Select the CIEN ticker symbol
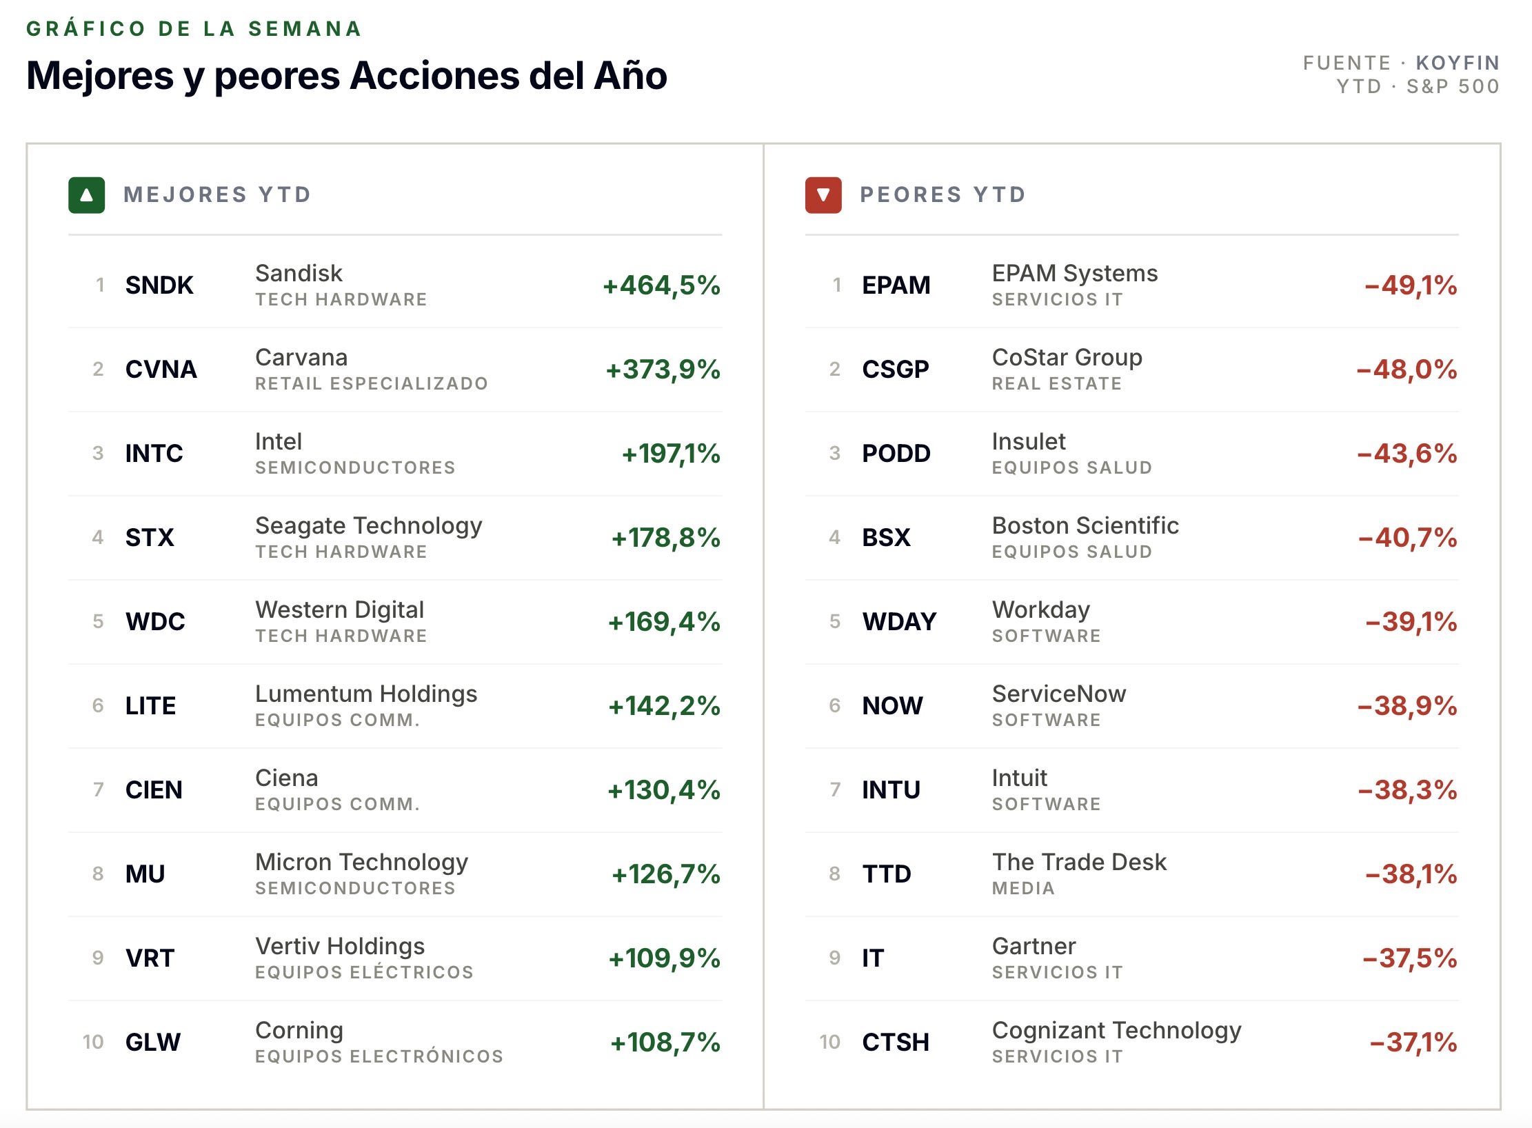The height and width of the screenshot is (1128, 1532). [154, 790]
